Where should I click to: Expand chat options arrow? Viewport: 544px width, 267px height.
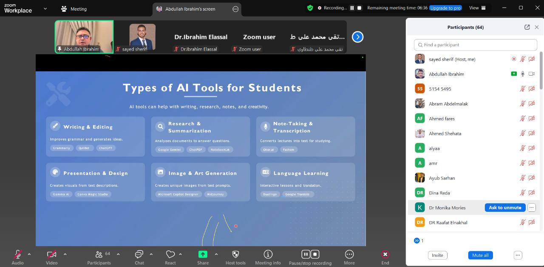tap(151, 254)
